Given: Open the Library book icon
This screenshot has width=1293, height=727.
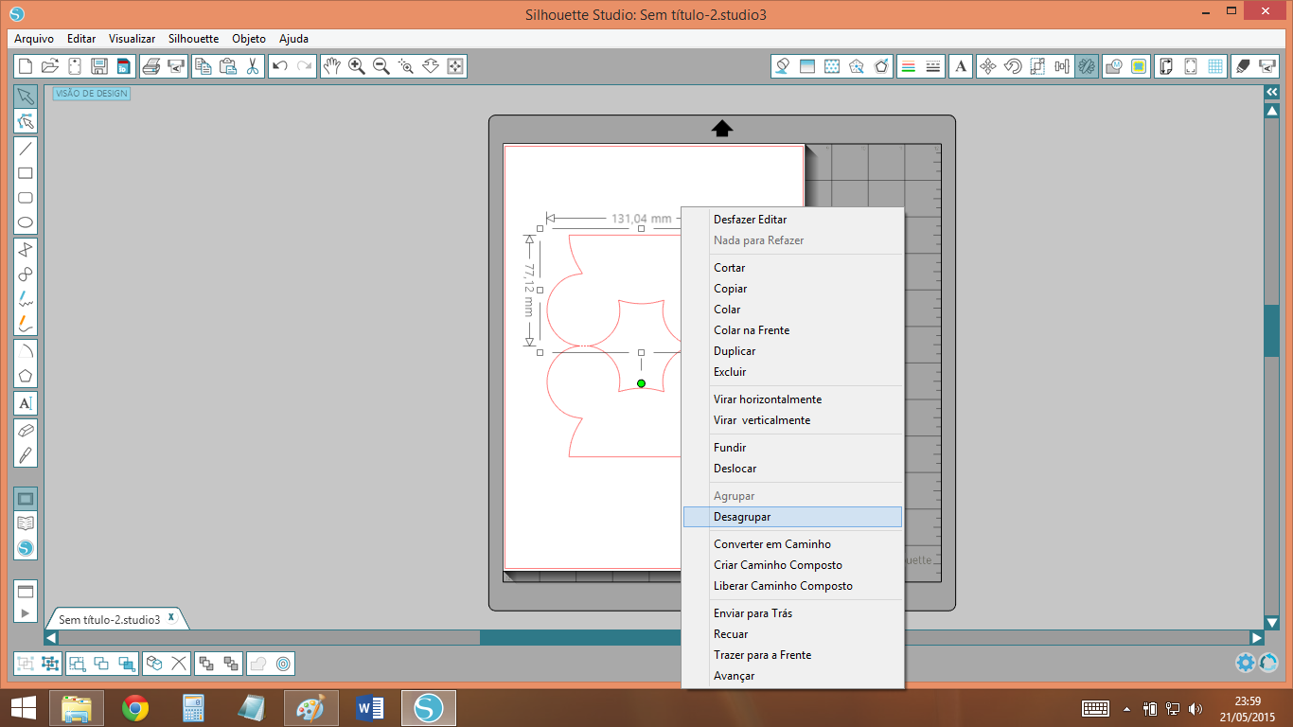Looking at the screenshot, I should tap(26, 523).
